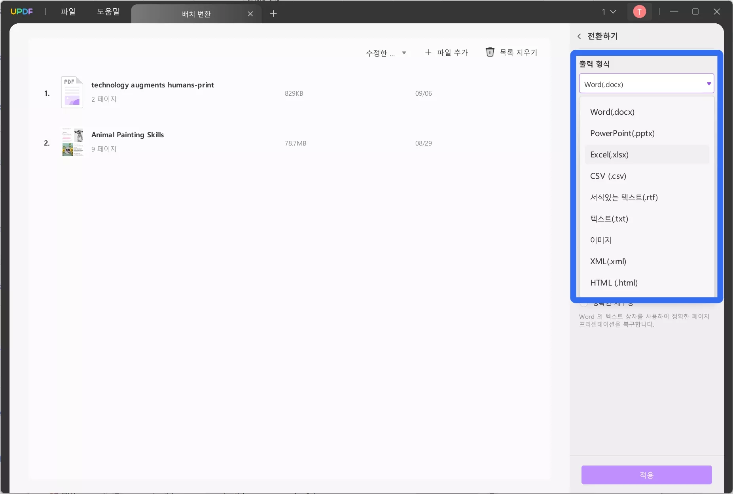Open the 출력 형식 Word(.docx) combo box
The image size is (733, 494).
(646, 84)
